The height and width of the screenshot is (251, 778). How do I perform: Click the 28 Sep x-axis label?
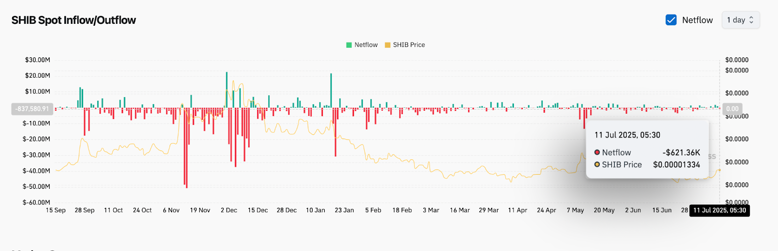click(85, 210)
